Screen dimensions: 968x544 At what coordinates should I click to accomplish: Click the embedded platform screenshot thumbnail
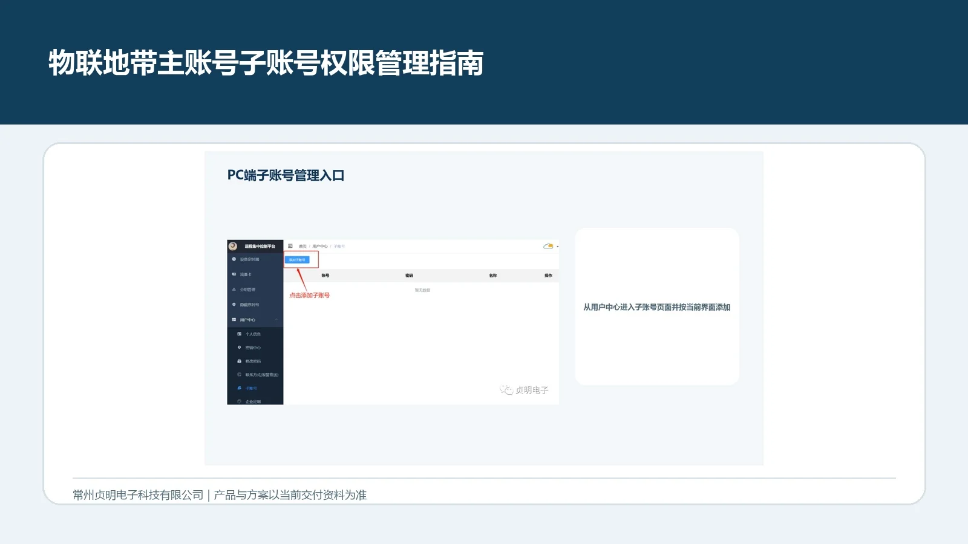pos(393,322)
